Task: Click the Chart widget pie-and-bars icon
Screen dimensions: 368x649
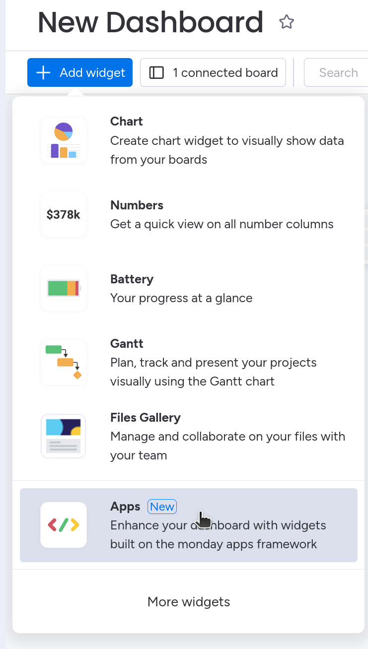Action: point(64,140)
